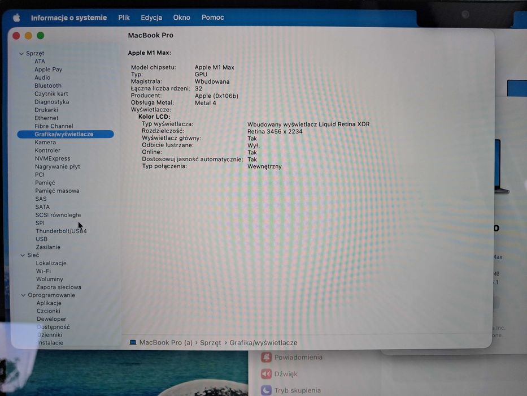Screen dimensions: 527x396
Task: Select Zapora sieciowa under Sieć
Action: click(59, 287)
